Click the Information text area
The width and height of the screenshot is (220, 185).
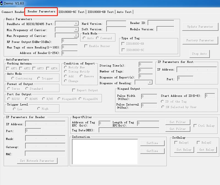pos(105,152)
